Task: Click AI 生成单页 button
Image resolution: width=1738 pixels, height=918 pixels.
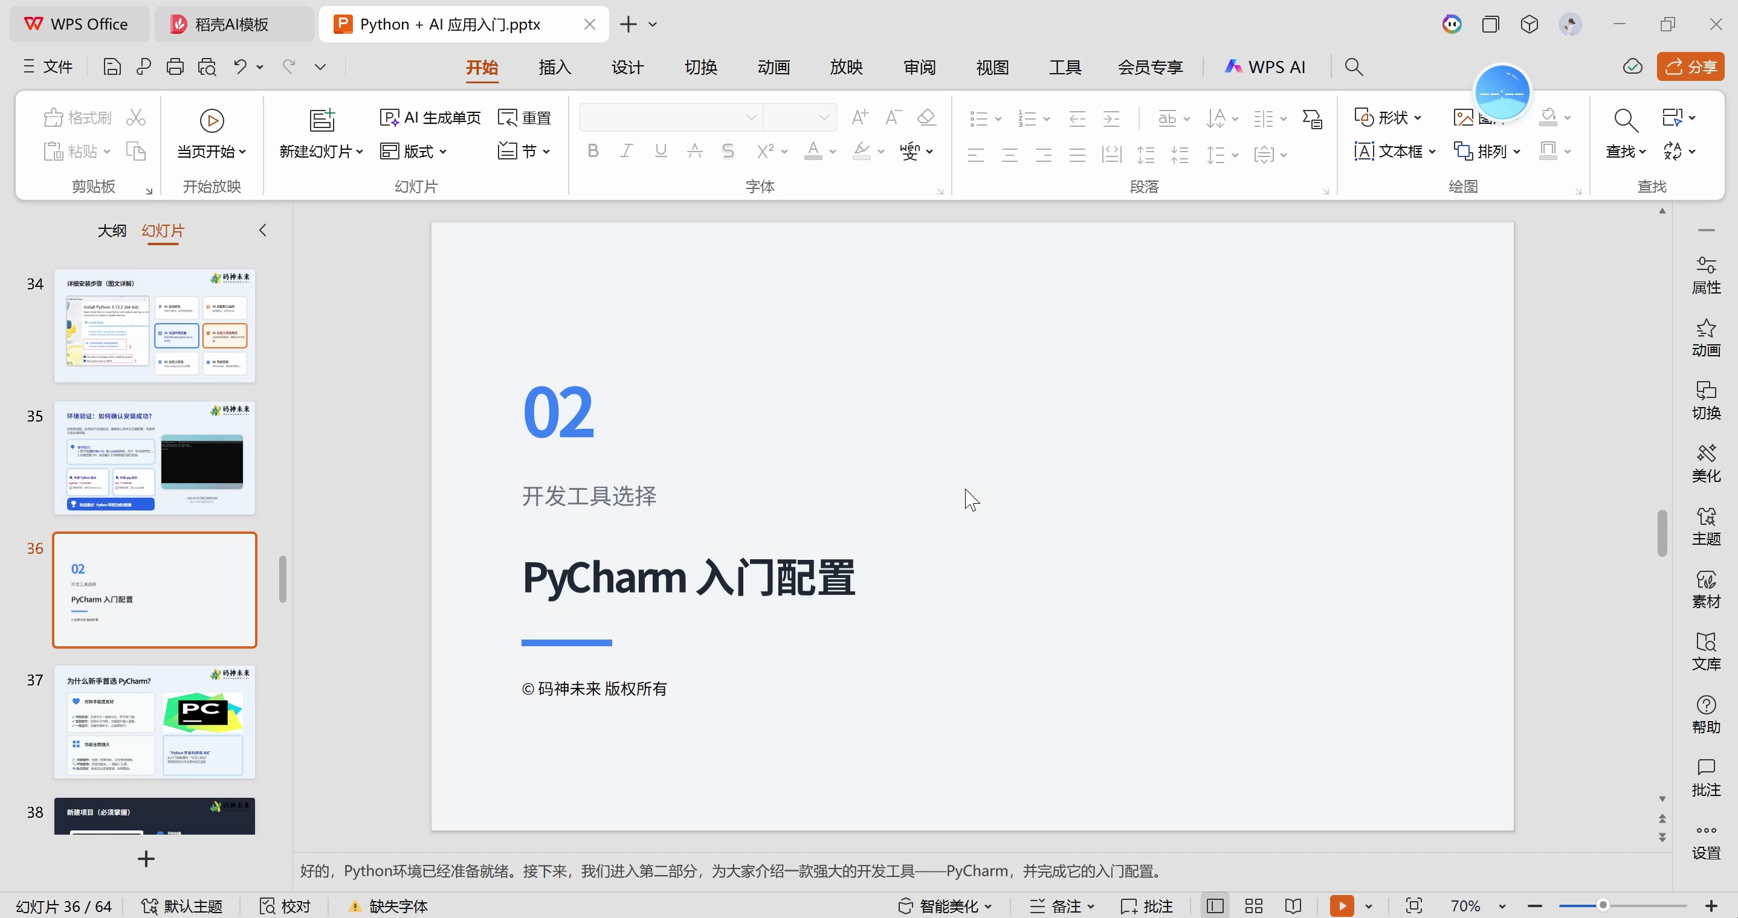Action: [430, 118]
